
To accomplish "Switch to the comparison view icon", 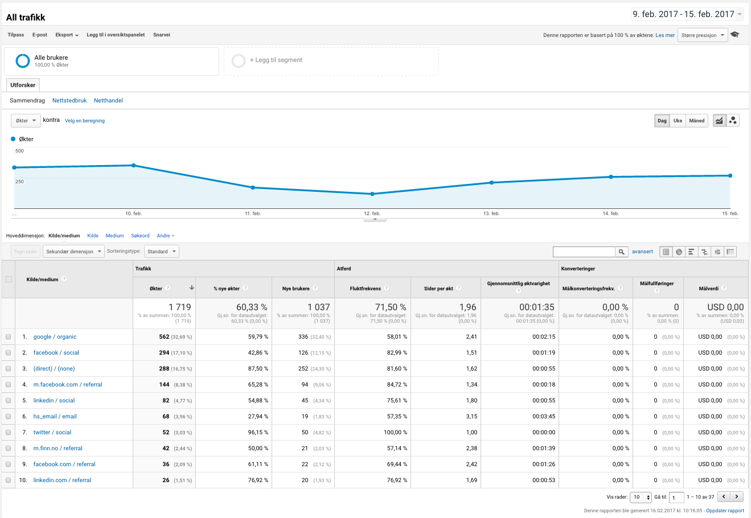I will 704,252.
